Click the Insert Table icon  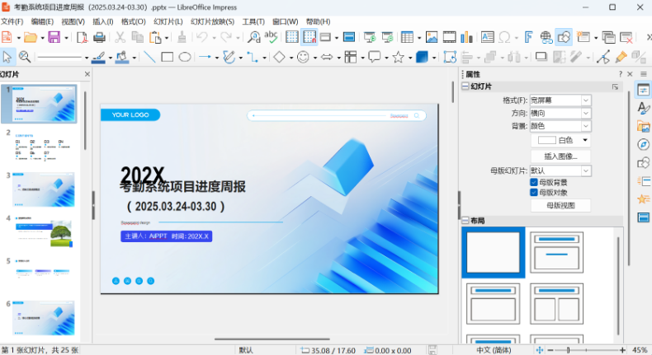[x=407, y=37]
